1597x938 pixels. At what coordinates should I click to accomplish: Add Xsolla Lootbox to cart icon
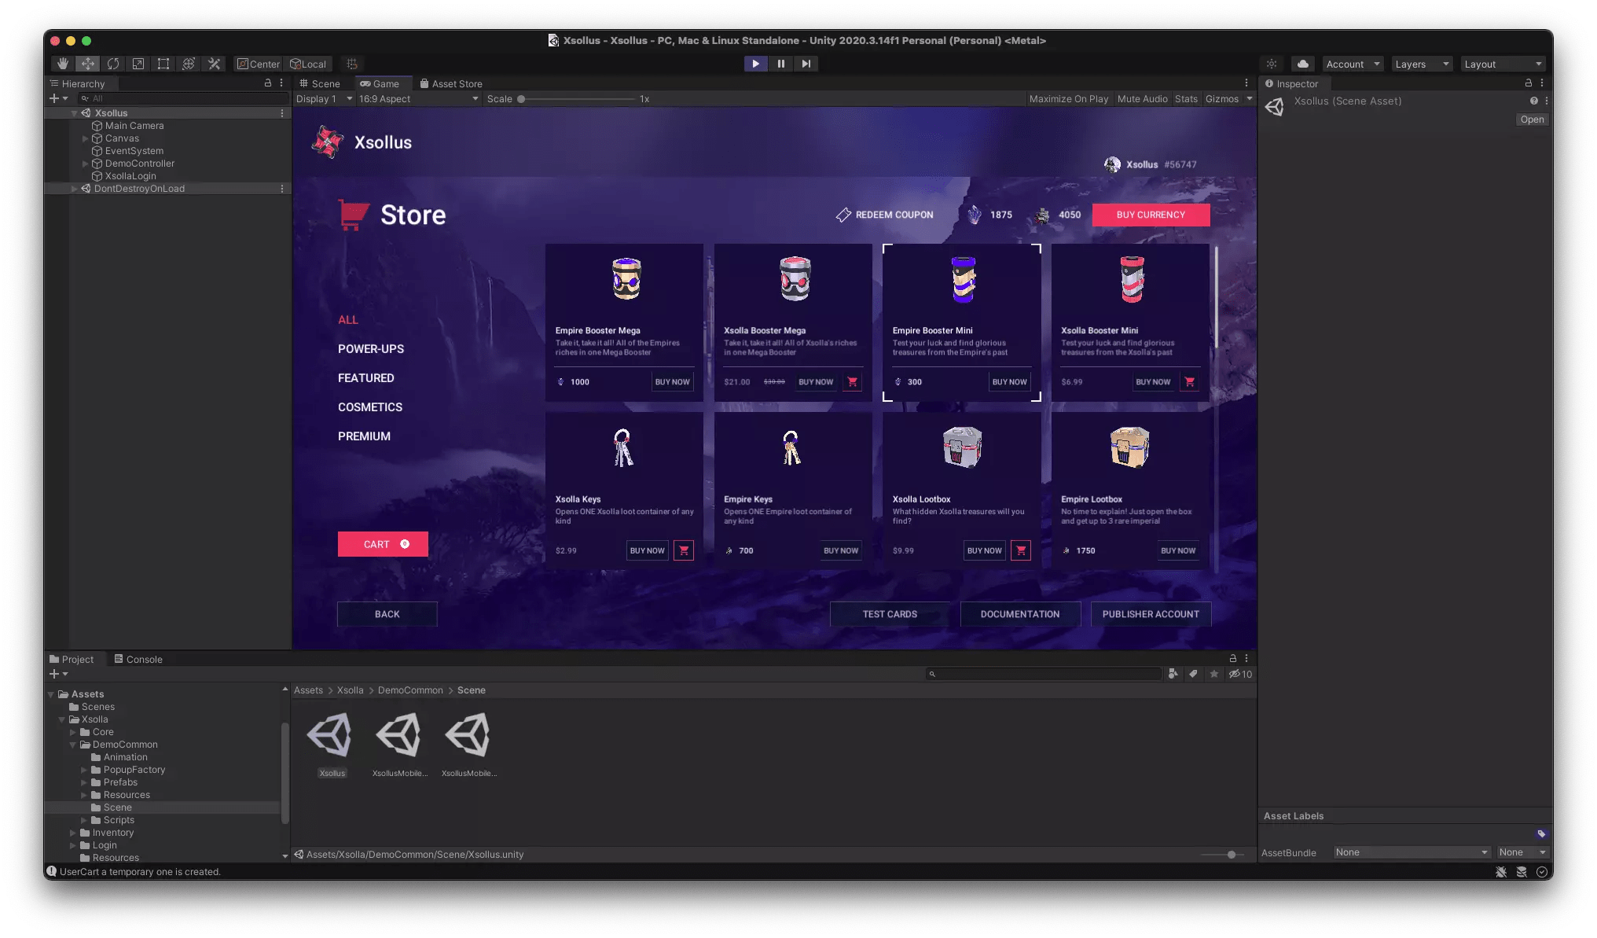coord(1021,550)
